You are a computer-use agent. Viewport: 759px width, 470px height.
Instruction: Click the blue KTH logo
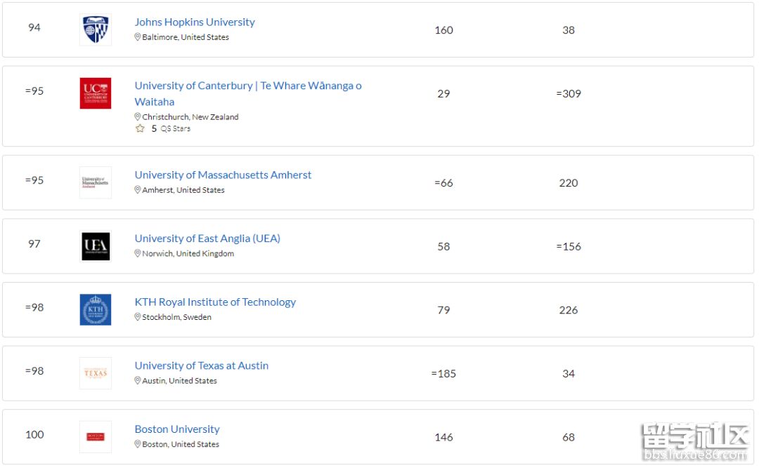(96, 309)
